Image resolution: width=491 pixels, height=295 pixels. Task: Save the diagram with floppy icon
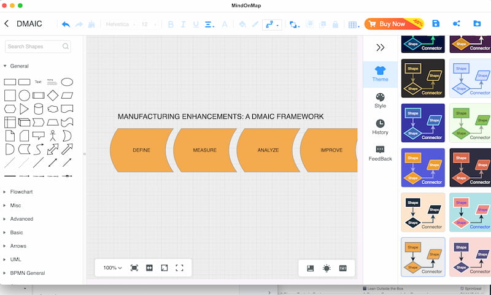tap(436, 23)
